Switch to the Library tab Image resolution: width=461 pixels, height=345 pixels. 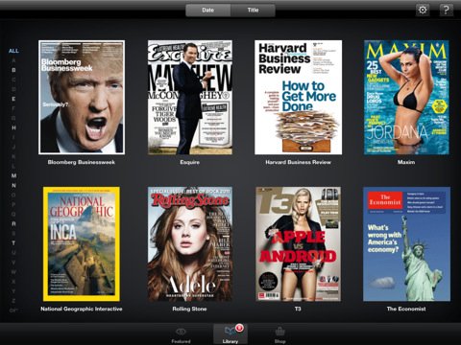click(x=230, y=334)
